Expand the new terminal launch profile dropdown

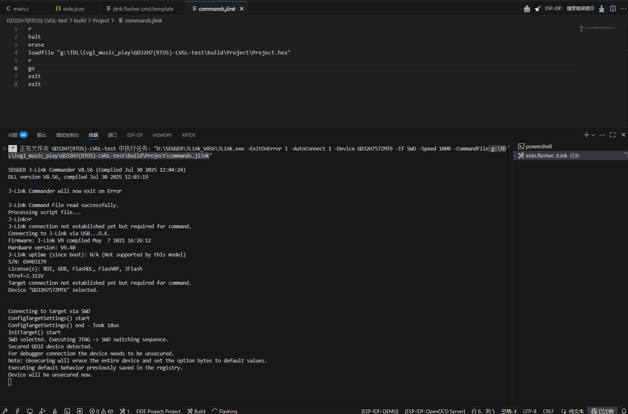pos(593,135)
